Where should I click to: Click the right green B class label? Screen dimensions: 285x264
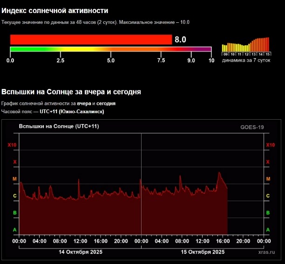pyautogui.click(x=268, y=213)
